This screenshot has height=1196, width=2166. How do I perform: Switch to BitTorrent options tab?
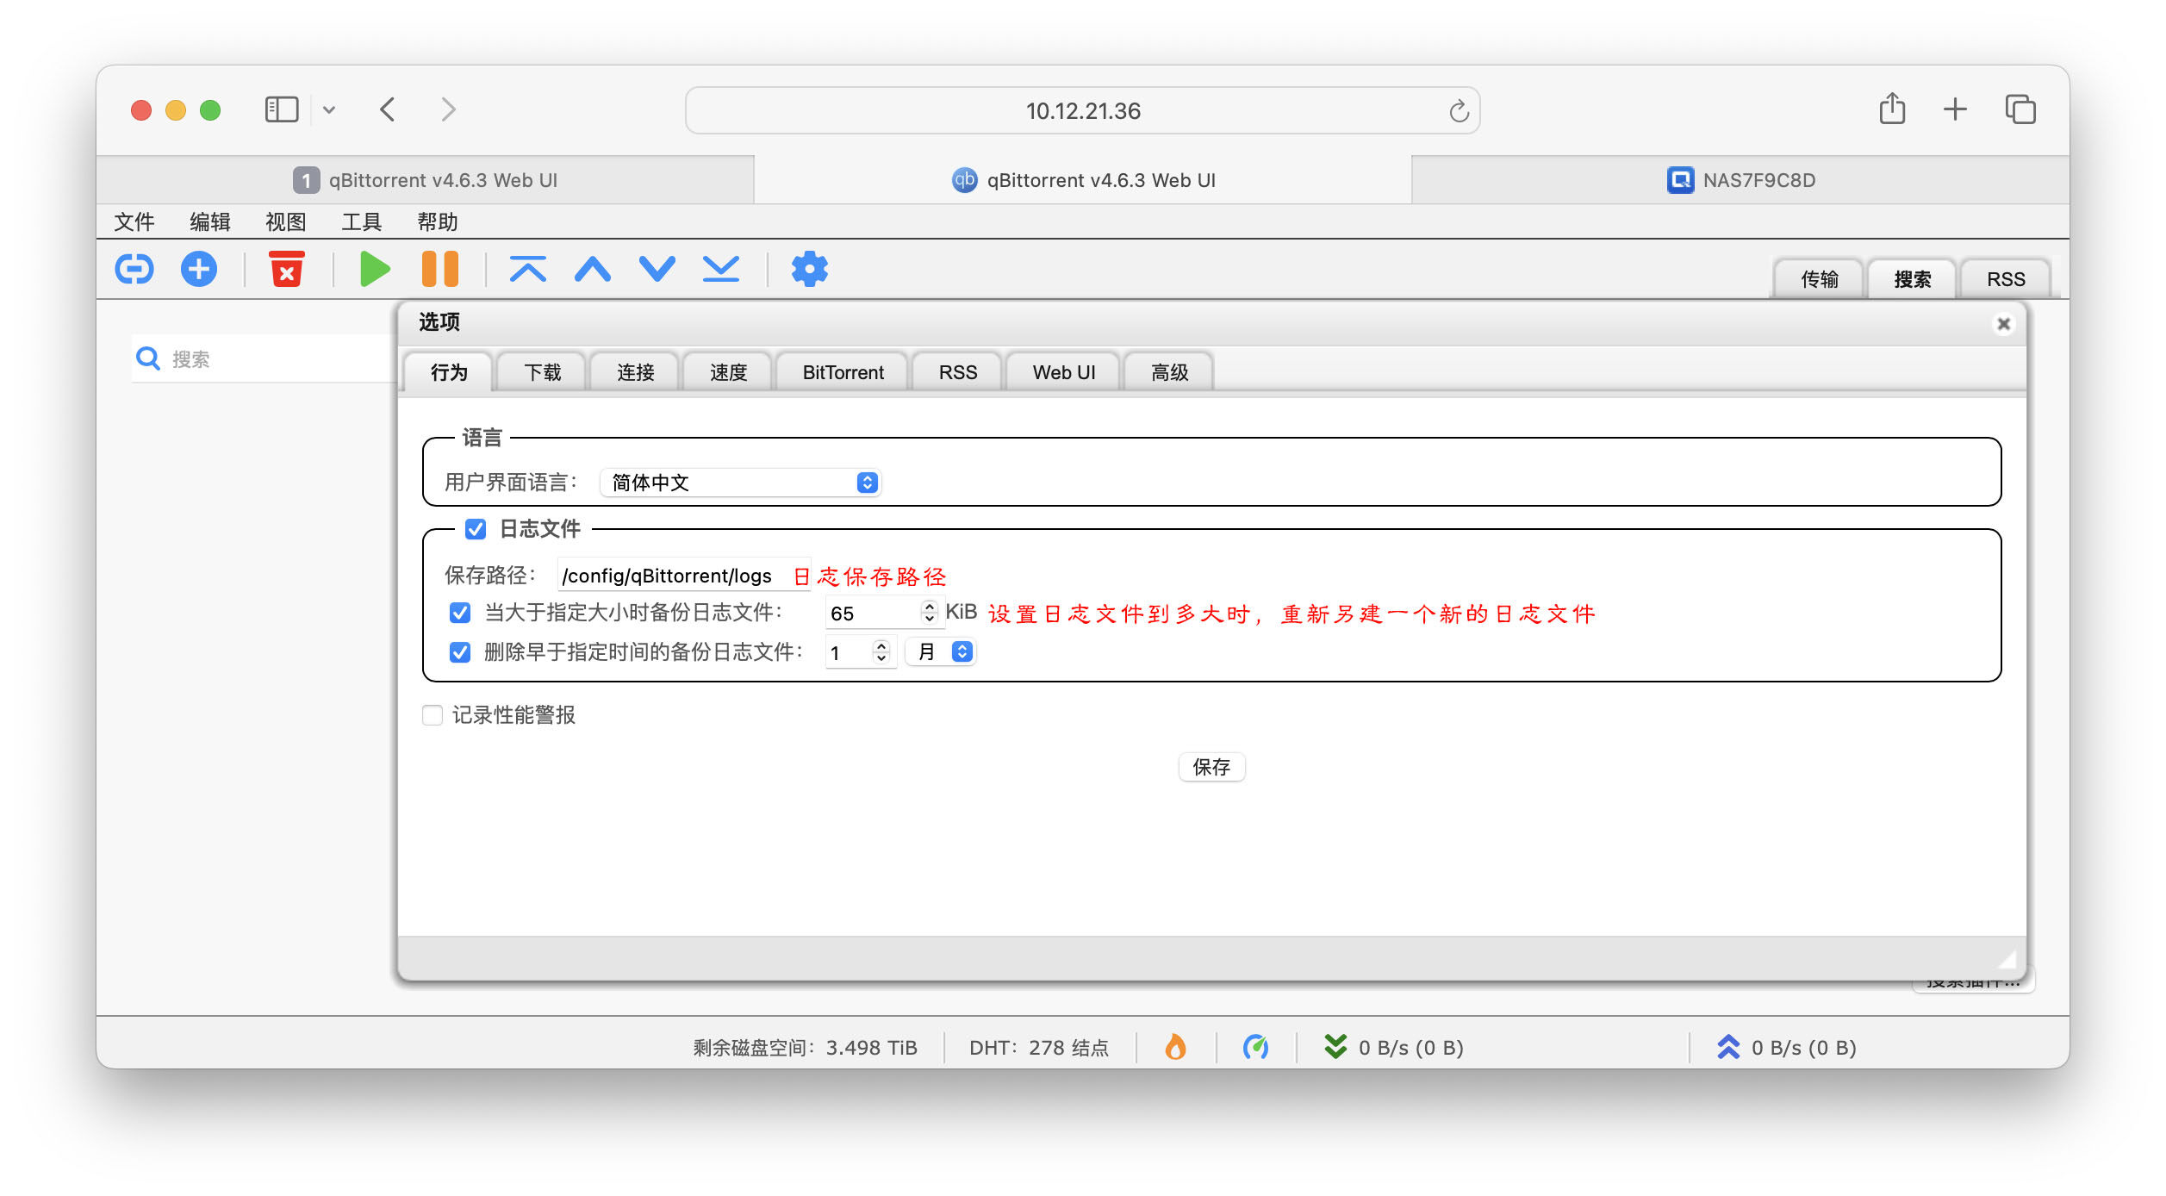click(843, 372)
